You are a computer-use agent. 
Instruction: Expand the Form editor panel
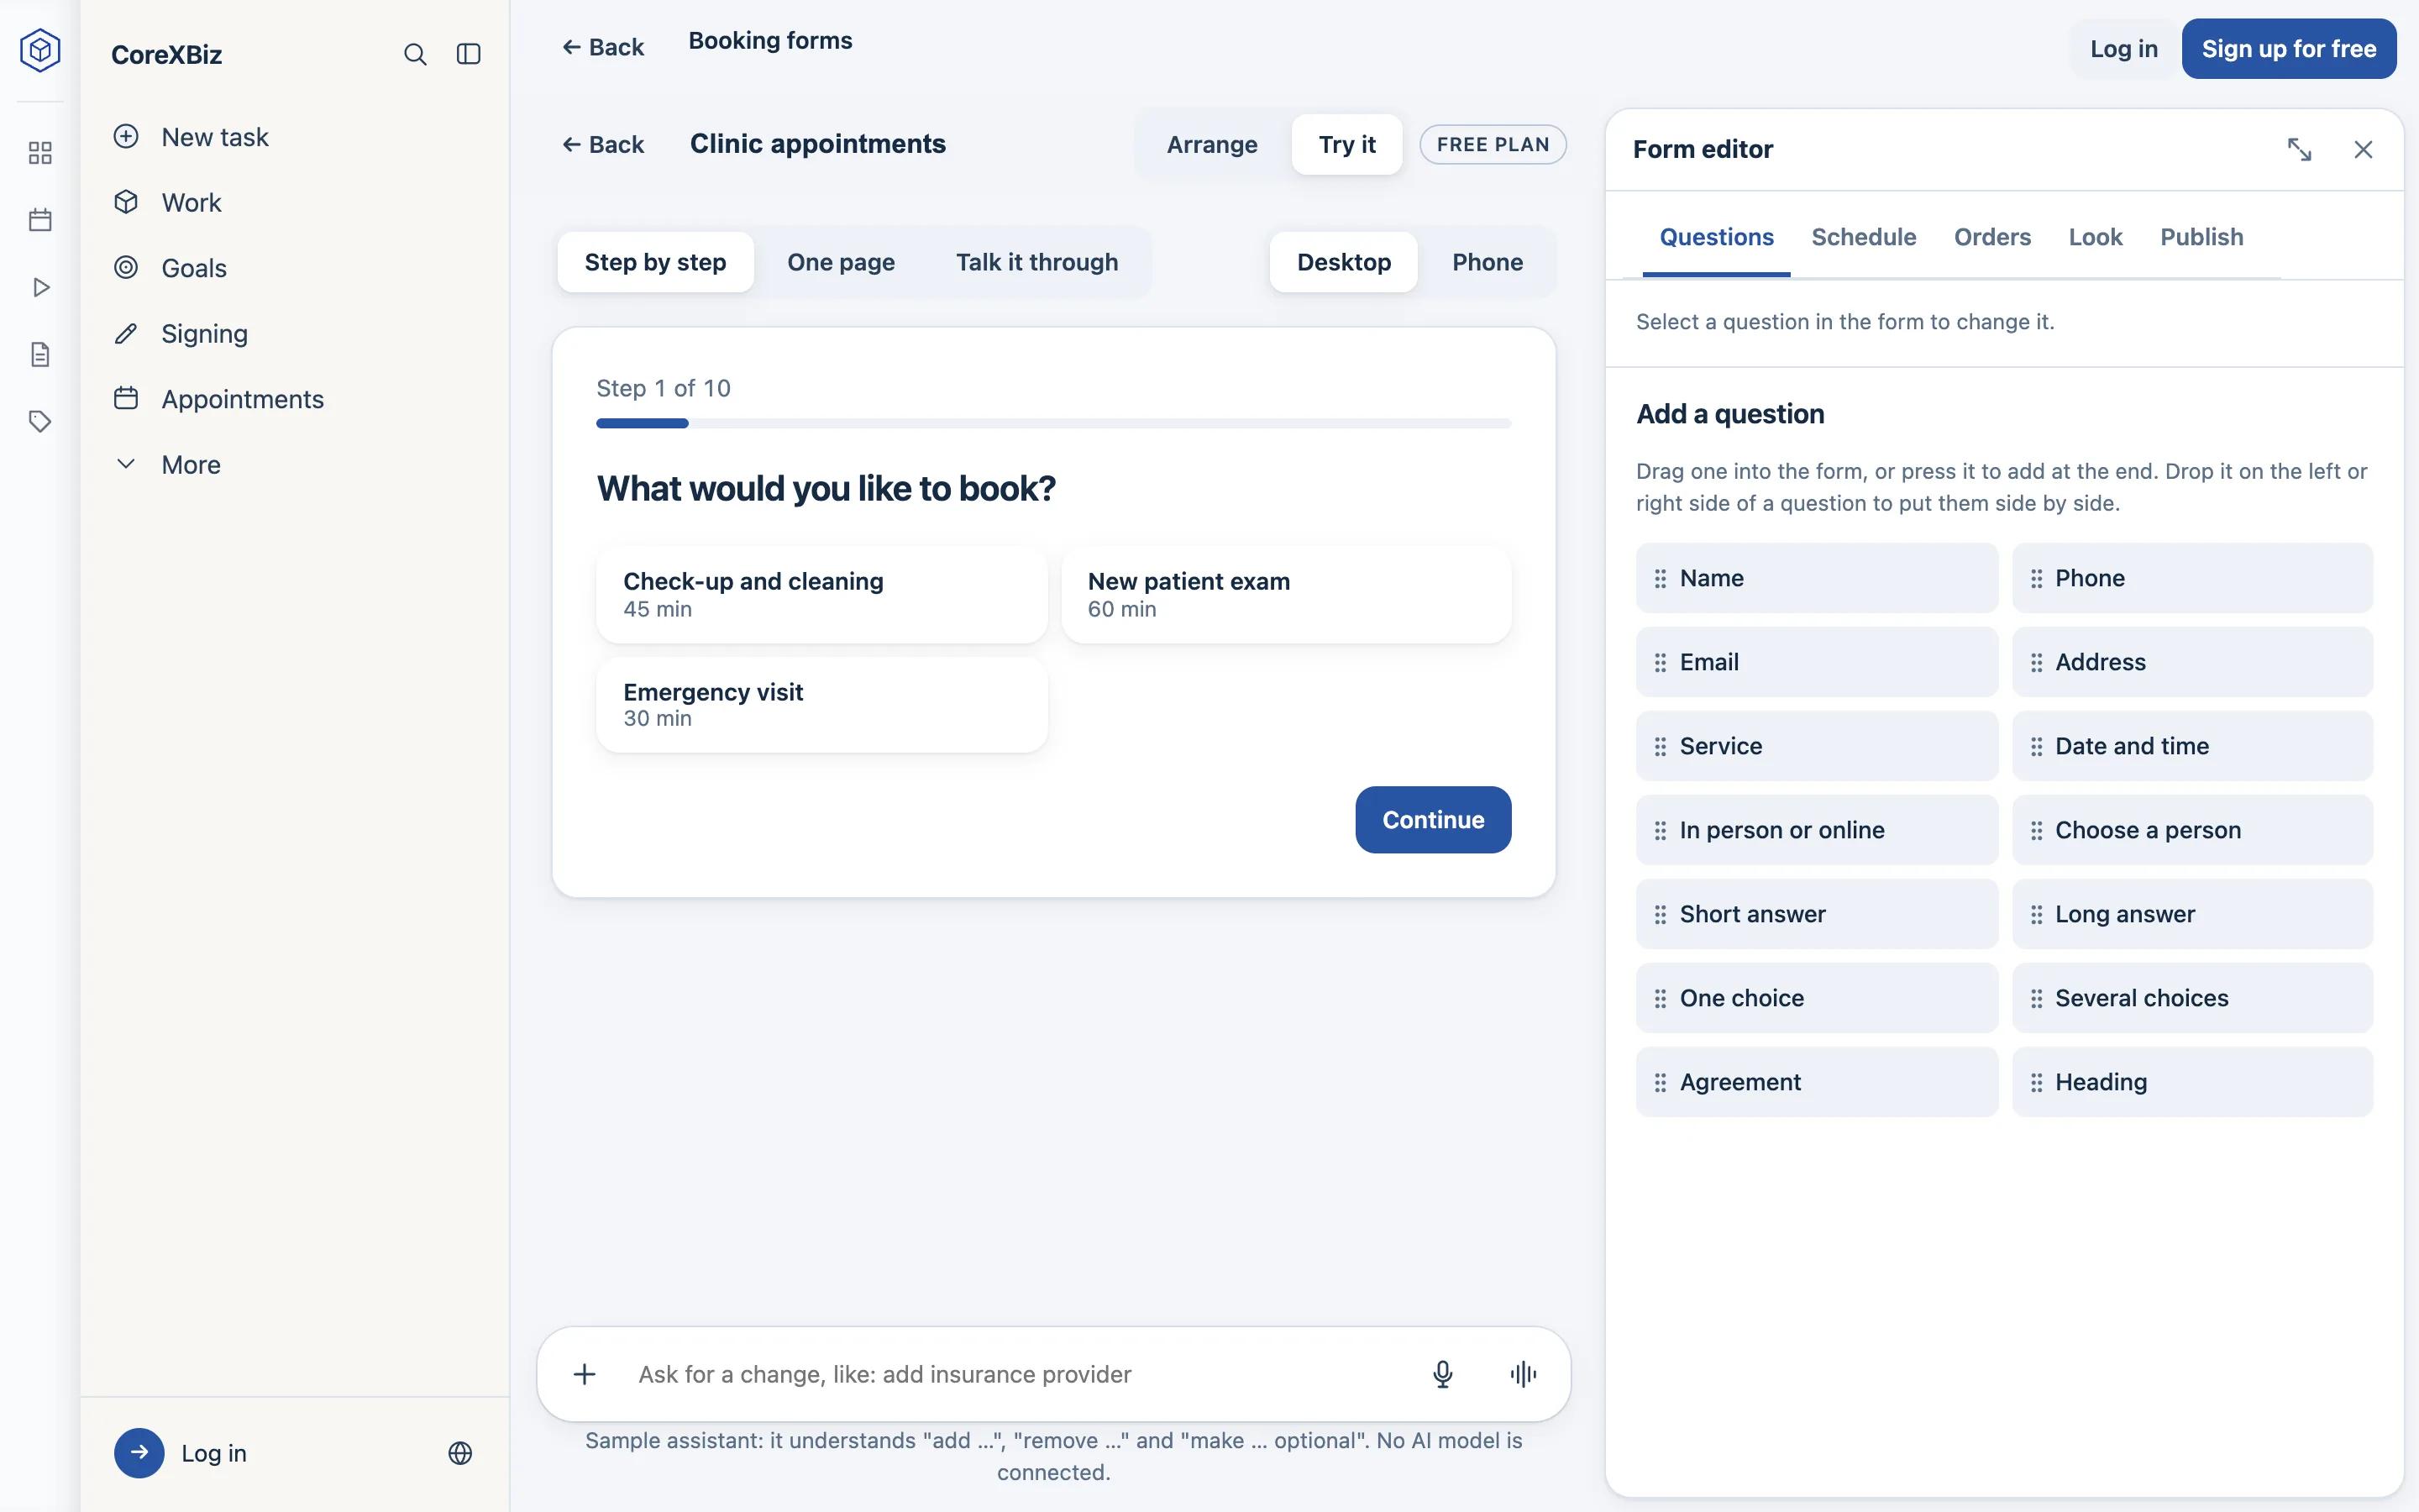tap(2299, 149)
